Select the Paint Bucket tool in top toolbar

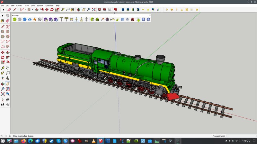pyautogui.click(x=73, y=10)
